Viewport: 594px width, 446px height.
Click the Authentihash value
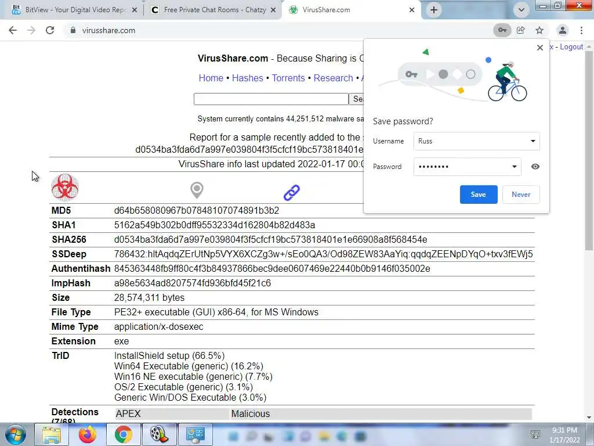(x=272, y=268)
